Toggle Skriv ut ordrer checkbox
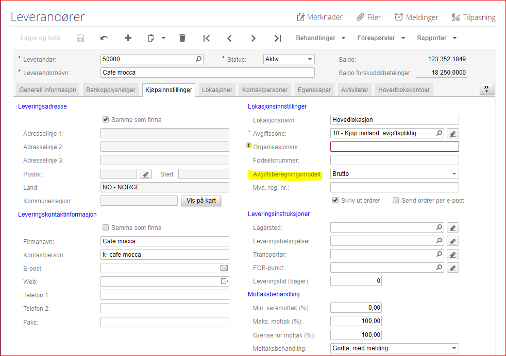Screen dimensions: 506x356 (x=335, y=200)
